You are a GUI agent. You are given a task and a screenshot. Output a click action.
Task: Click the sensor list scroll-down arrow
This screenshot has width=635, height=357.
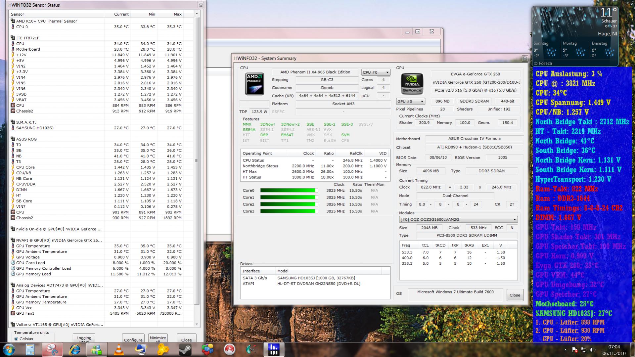click(x=197, y=324)
